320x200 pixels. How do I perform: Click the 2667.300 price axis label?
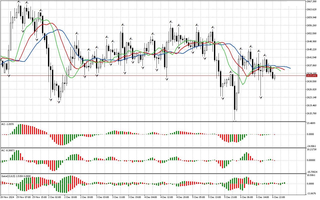coord(312,1)
